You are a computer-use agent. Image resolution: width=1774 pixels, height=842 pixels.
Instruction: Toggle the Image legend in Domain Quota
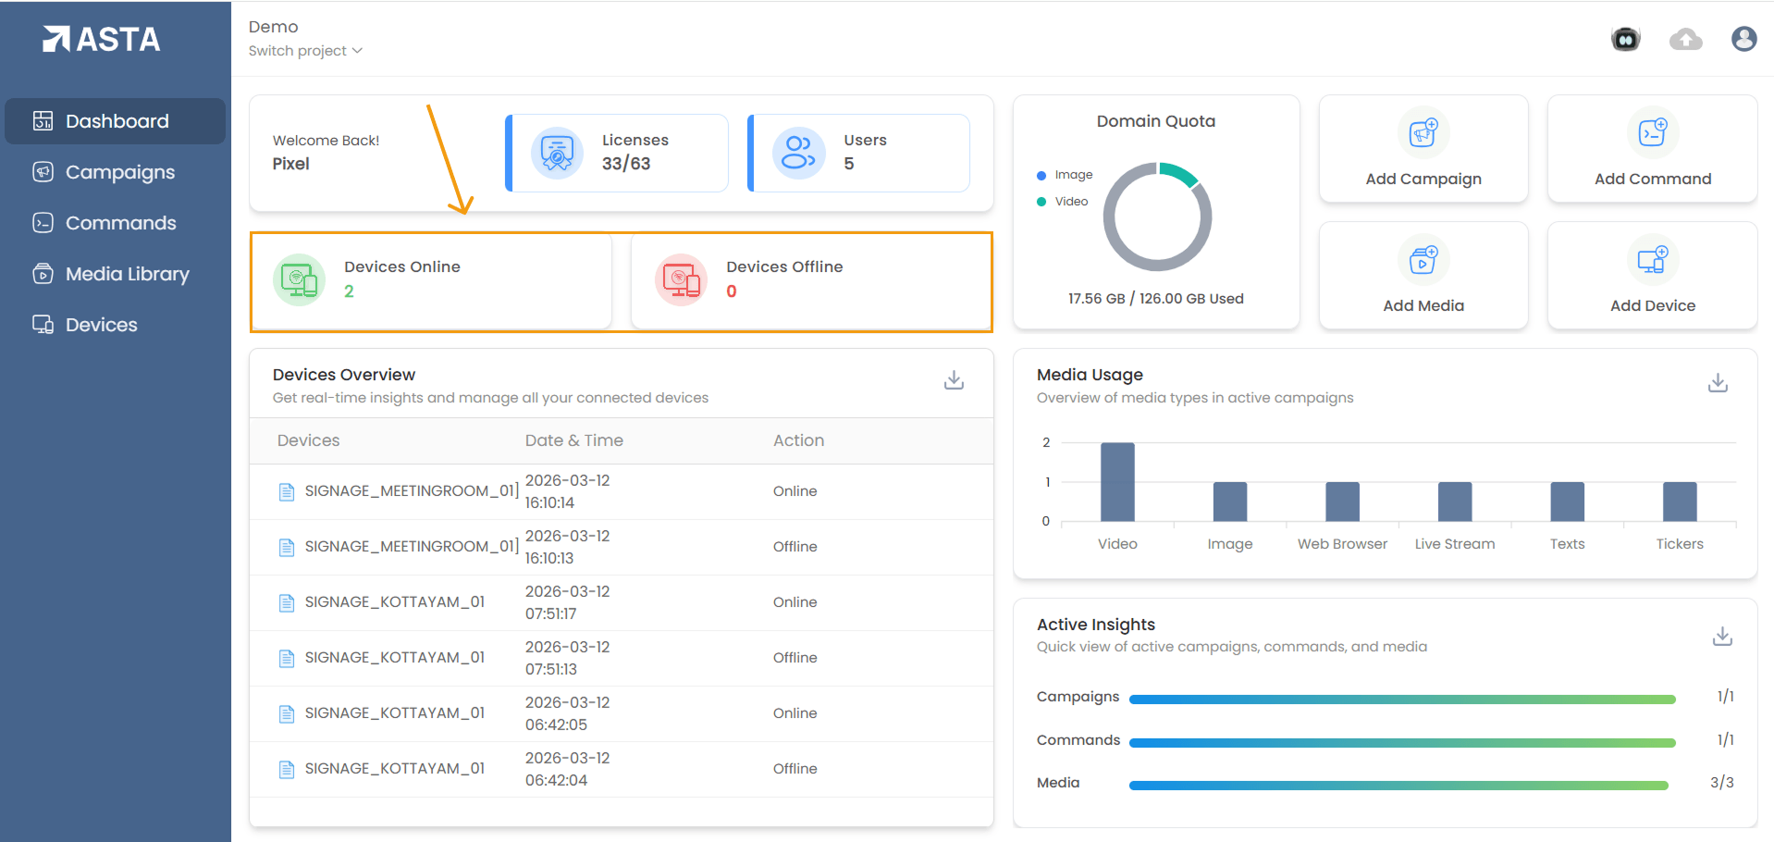point(1065,175)
